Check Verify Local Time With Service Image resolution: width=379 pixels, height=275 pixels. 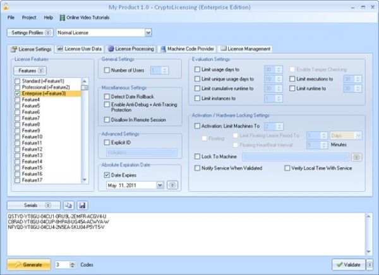click(x=287, y=168)
